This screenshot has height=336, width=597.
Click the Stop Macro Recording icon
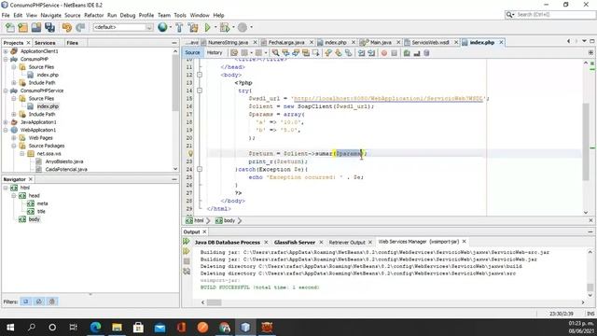point(394,53)
